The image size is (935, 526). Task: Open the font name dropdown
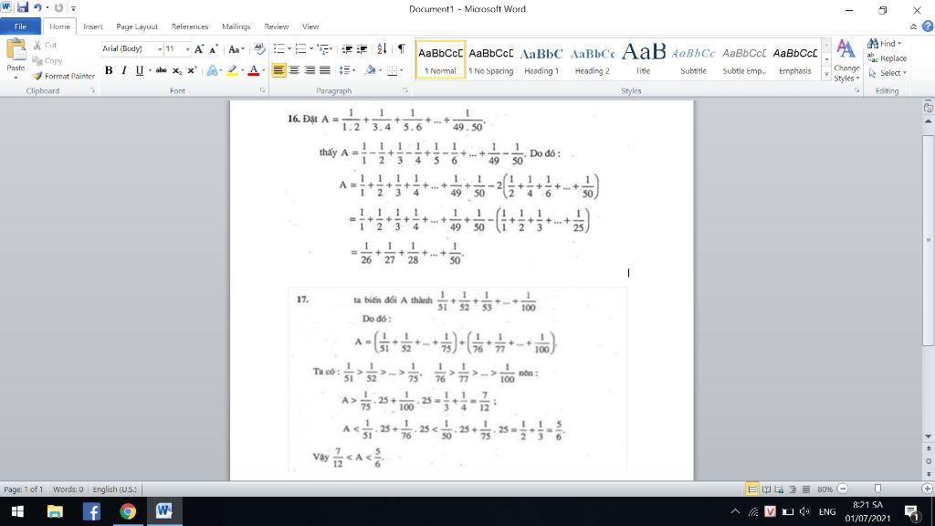click(159, 49)
